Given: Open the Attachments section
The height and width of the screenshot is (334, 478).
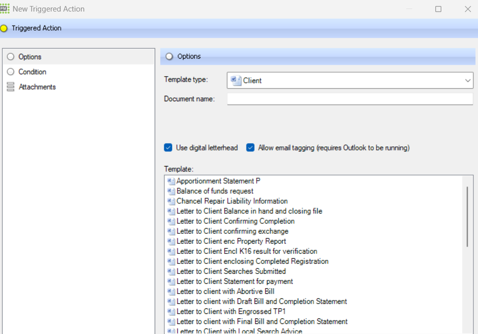Looking at the screenshot, I should point(37,87).
